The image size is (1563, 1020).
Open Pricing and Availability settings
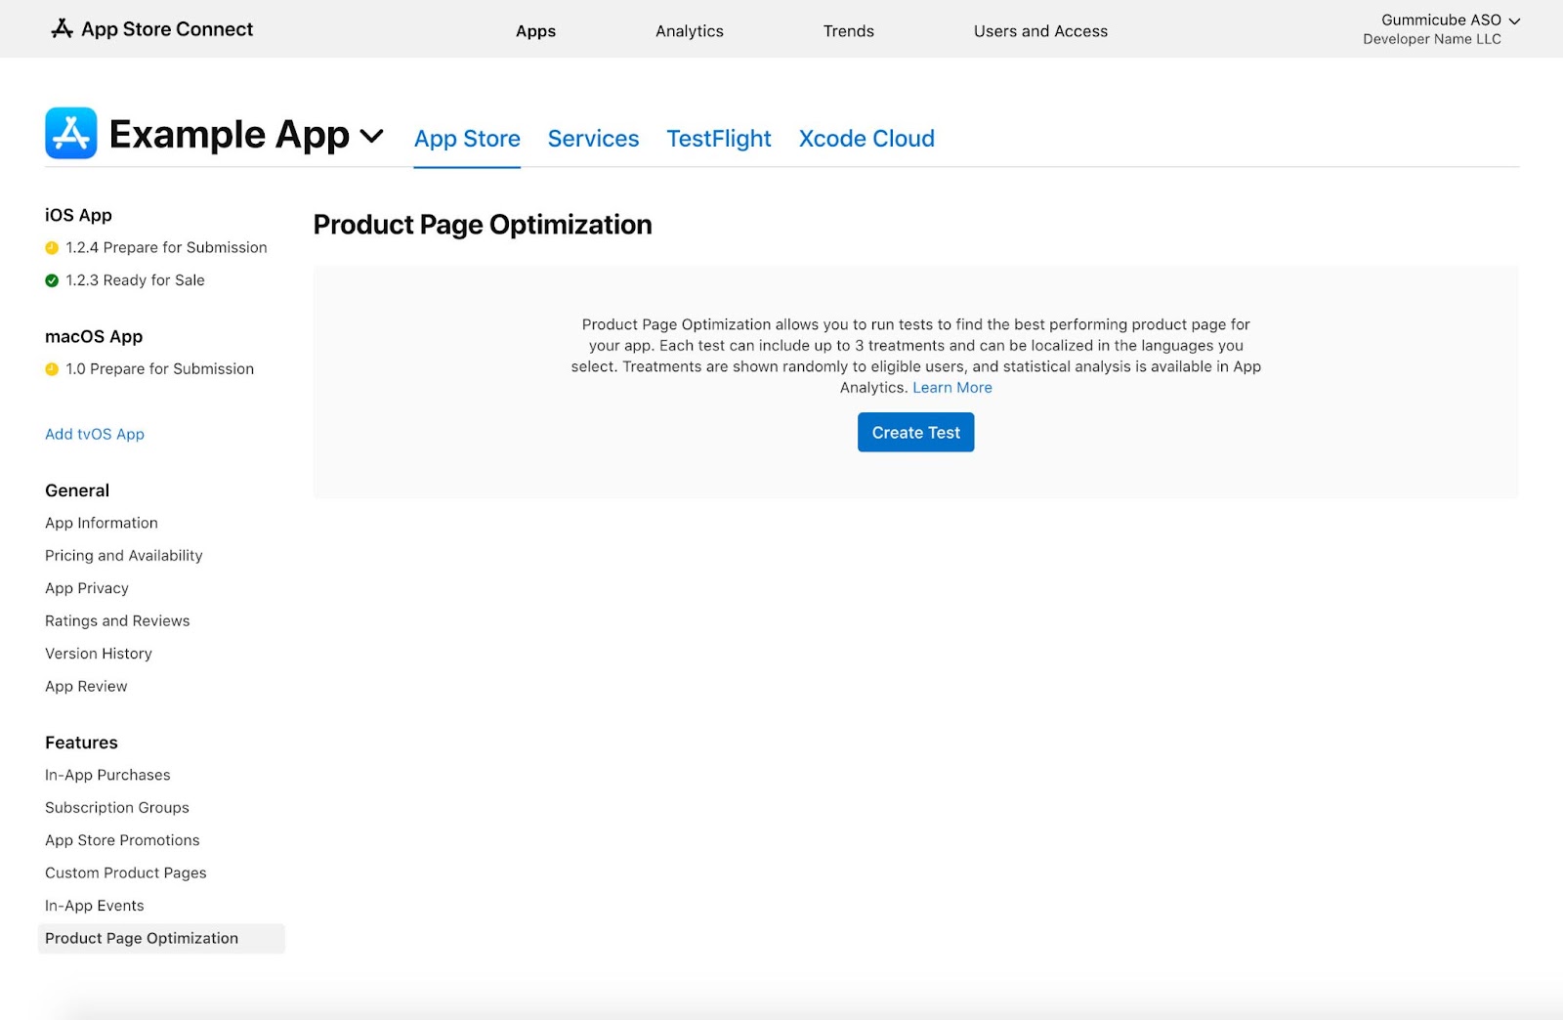tap(123, 555)
